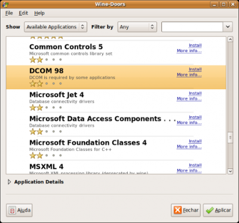Maximize the Wine-Doors window

(x=223, y=4)
